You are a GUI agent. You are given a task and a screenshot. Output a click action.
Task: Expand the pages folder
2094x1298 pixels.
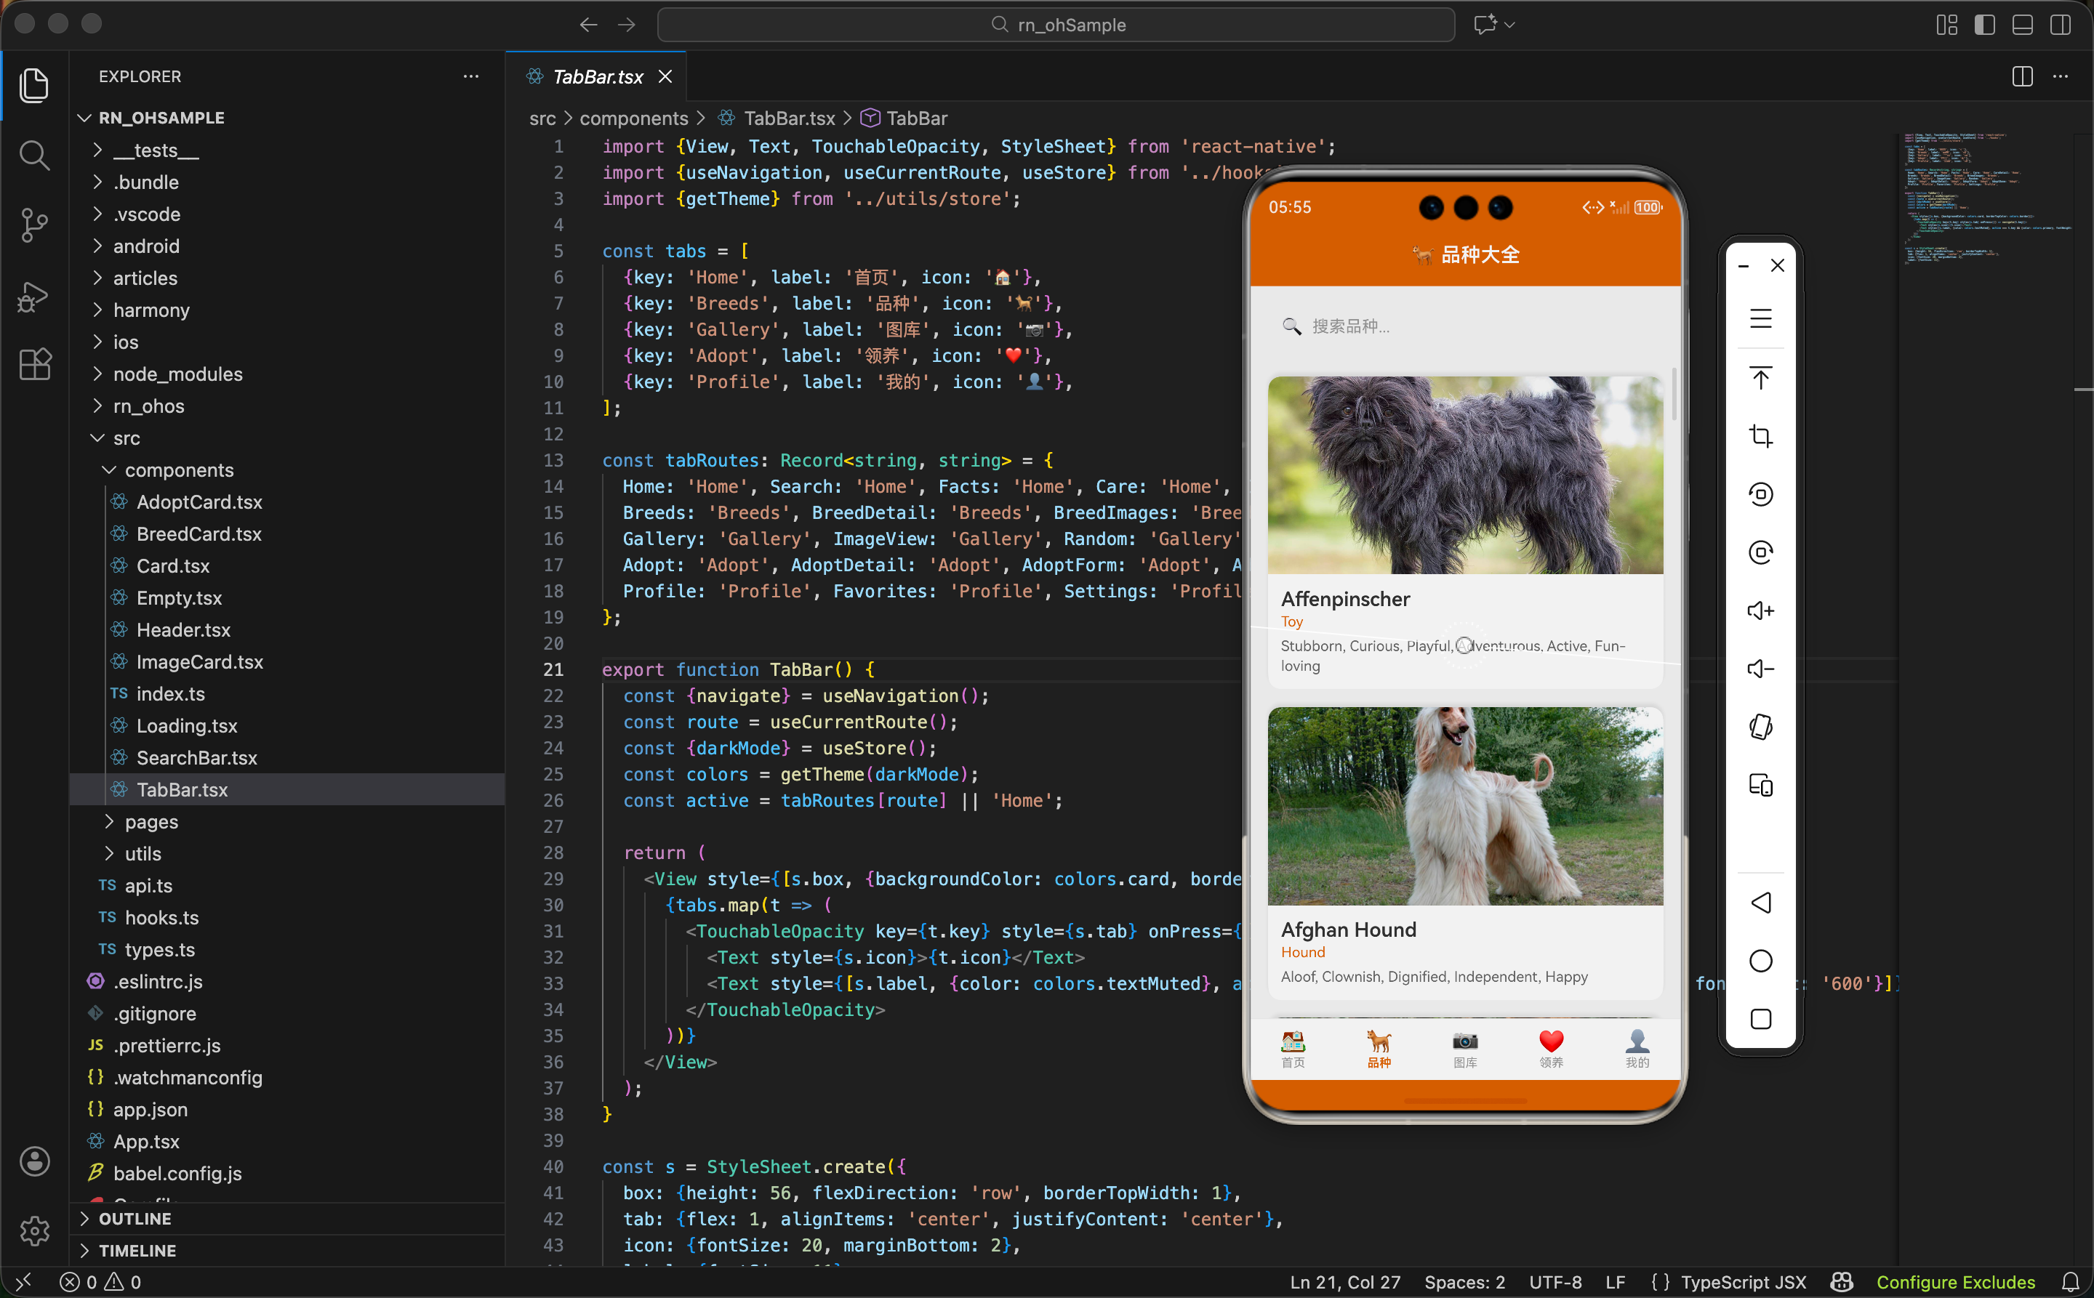point(151,821)
